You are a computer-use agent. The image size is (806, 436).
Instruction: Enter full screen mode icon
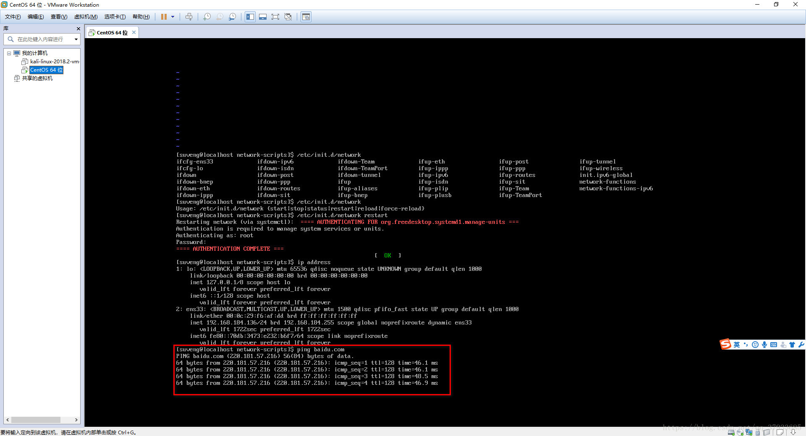(275, 17)
